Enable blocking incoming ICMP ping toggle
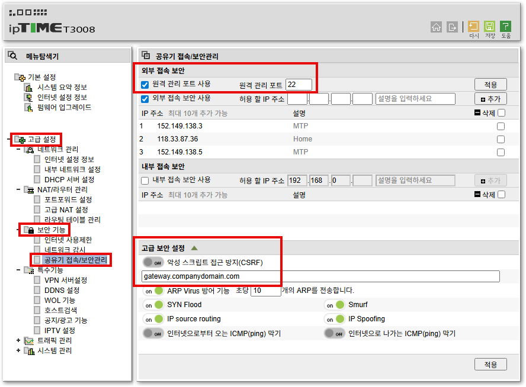Viewport: 526px width, 387px height. coord(153,334)
